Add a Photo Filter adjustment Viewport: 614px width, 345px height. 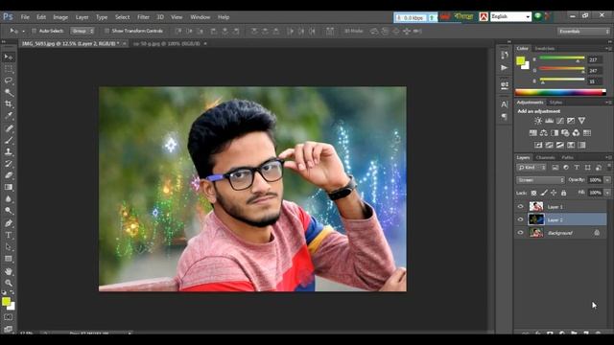[x=565, y=133]
